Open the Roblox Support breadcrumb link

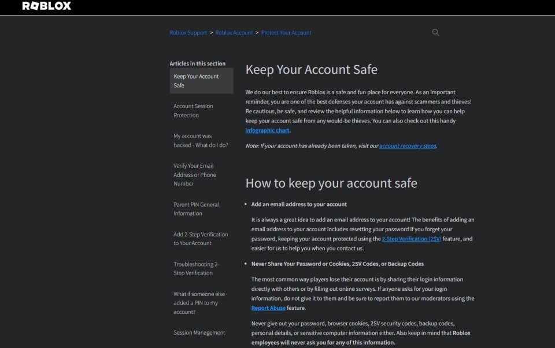[x=188, y=32]
